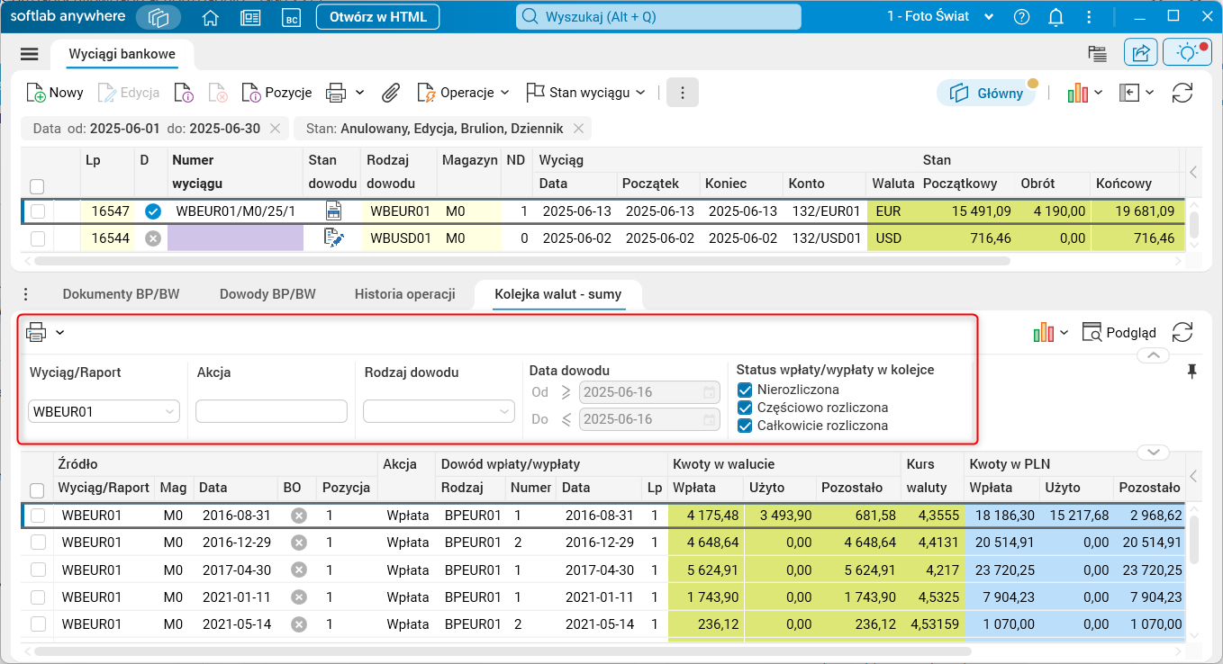Open the Wyciąg/Raport WBEUR01 dropdown
The image size is (1223, 664).
104,411
